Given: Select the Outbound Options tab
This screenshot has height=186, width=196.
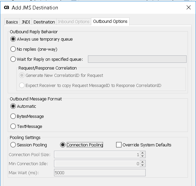Looking at the screenshot, I should 110,21.
